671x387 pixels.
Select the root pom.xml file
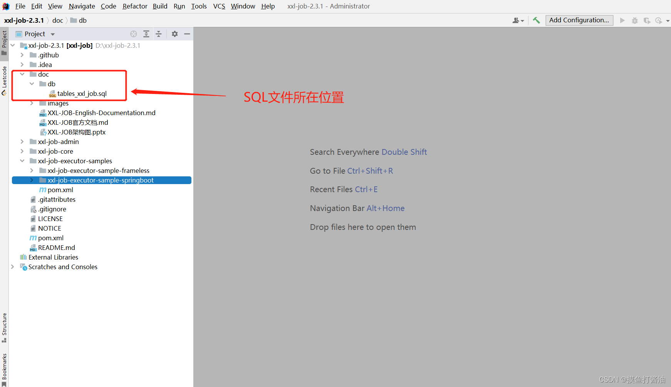pyautogui.click(x=50, y=238)
